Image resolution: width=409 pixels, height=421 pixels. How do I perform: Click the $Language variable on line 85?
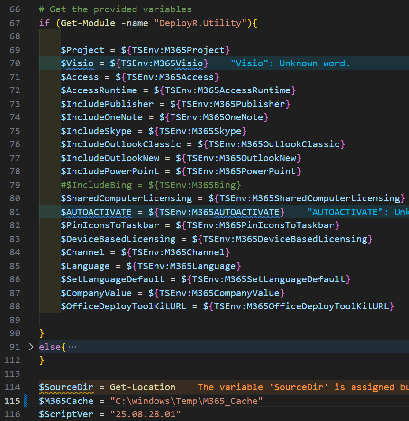[85, 266]
